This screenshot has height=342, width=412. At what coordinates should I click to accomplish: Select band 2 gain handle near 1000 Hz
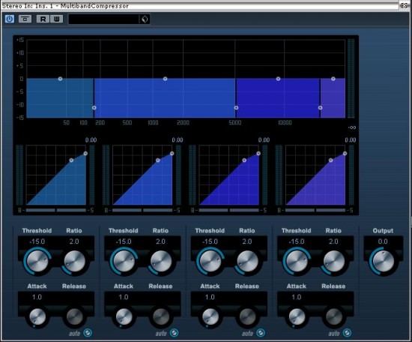pos(165,79)
